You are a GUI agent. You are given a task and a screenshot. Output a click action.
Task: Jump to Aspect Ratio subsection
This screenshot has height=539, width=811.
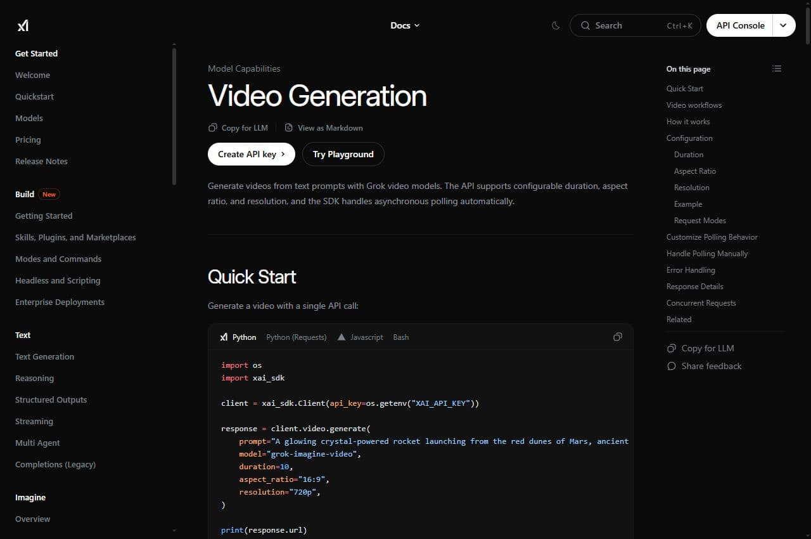[x=695, y=171]
